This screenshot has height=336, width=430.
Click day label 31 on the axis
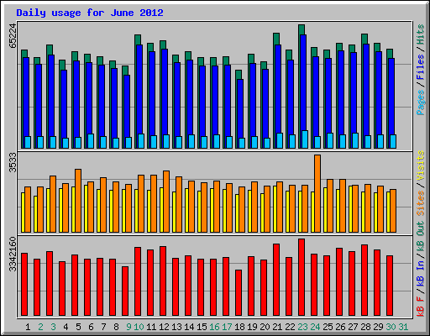(x=403, y=327)
